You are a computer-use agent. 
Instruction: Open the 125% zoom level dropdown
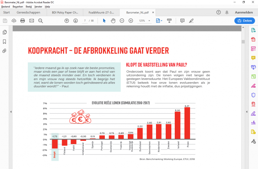(x=144, y=21)
